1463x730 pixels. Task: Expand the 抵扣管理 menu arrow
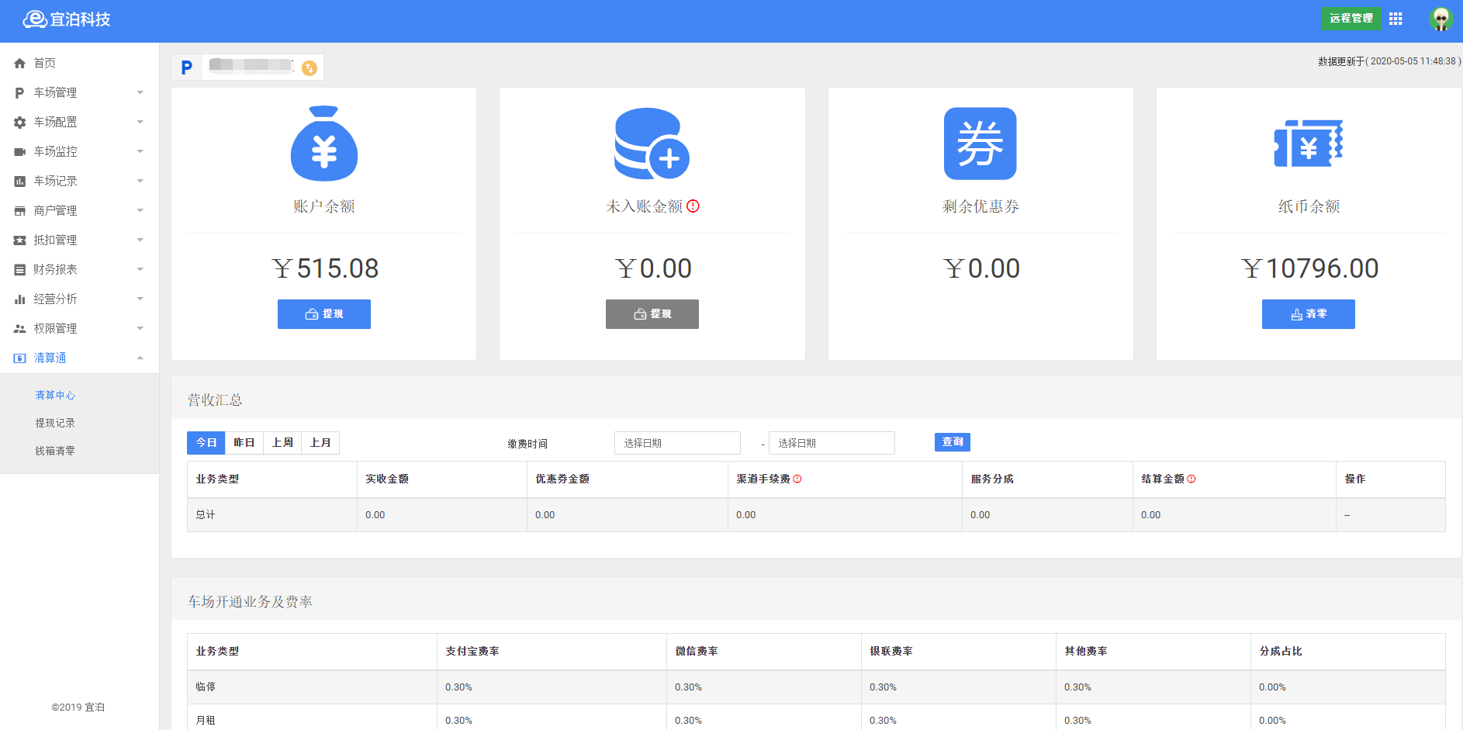(140, 240)
